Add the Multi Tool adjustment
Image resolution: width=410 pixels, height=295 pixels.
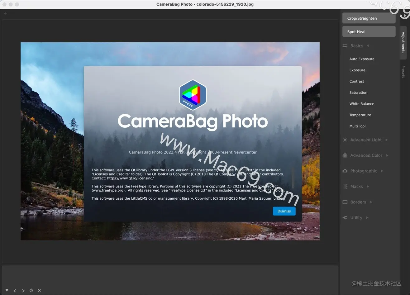click(x=357, y=126)
